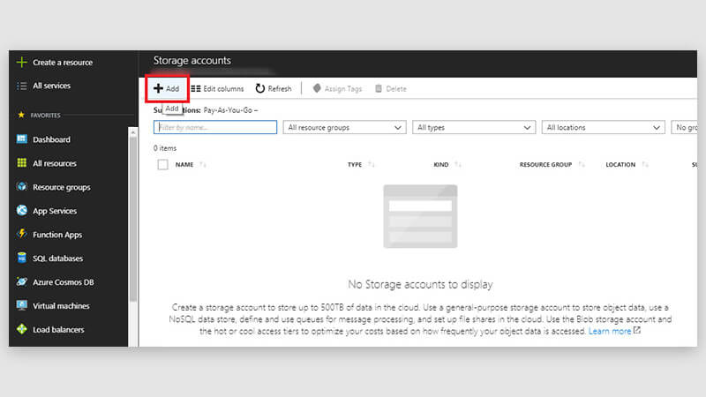Image resolution: width=706 pixels, height=397 pixels.
Task: Focus the Filter by name input field
Action: 215,127
